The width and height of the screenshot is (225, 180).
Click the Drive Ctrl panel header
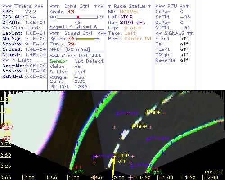76,6
